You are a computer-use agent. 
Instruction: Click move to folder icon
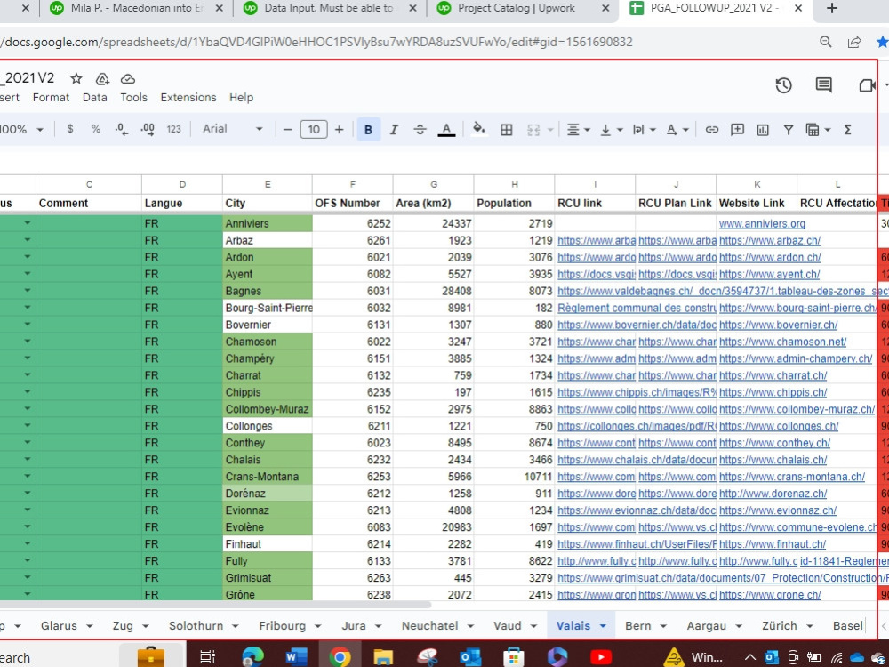pos(102,79)
